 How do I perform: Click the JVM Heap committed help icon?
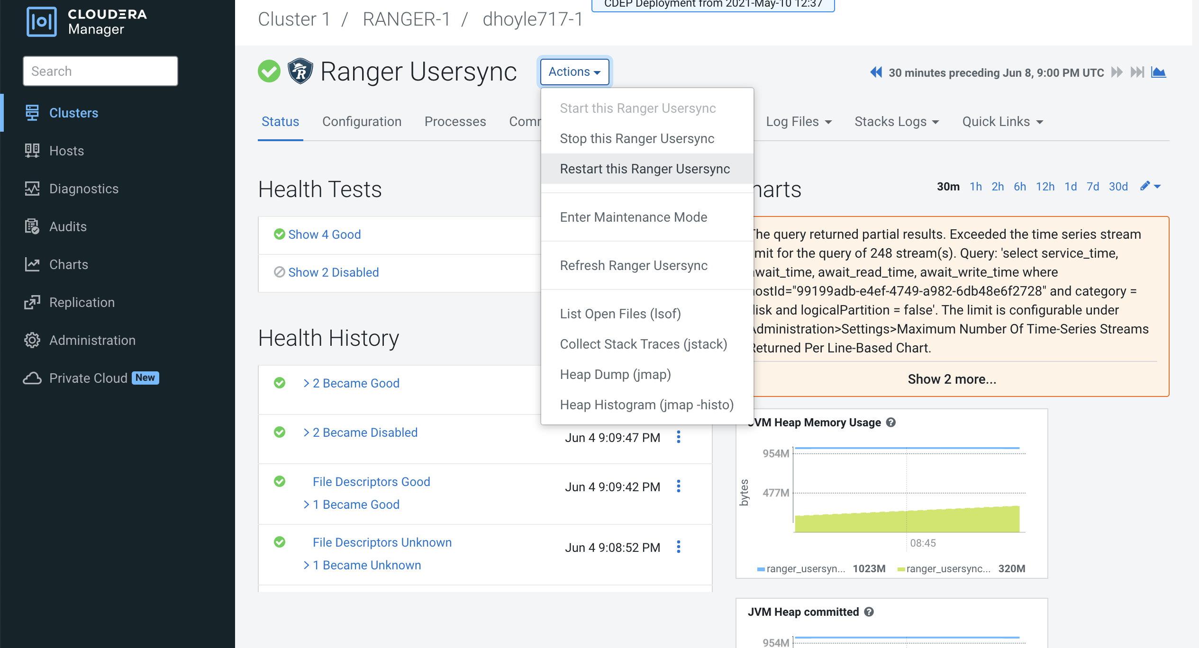(869, 612)
